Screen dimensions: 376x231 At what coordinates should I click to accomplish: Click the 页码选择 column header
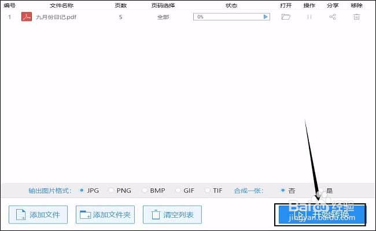[163, 5]
